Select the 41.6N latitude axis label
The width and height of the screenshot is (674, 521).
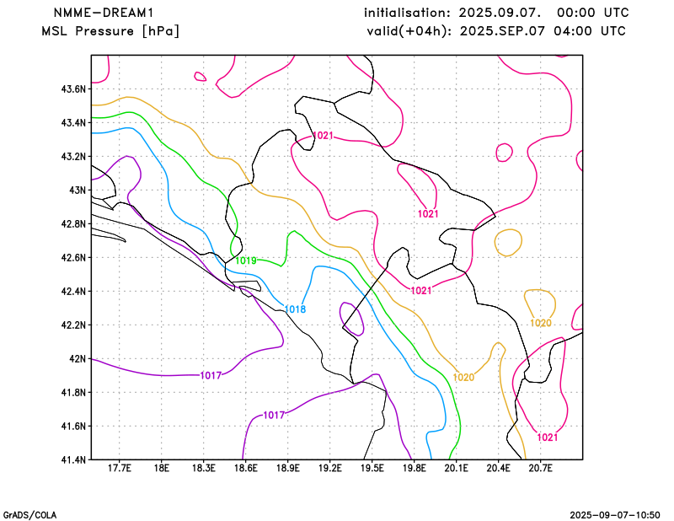pos(73,426)
